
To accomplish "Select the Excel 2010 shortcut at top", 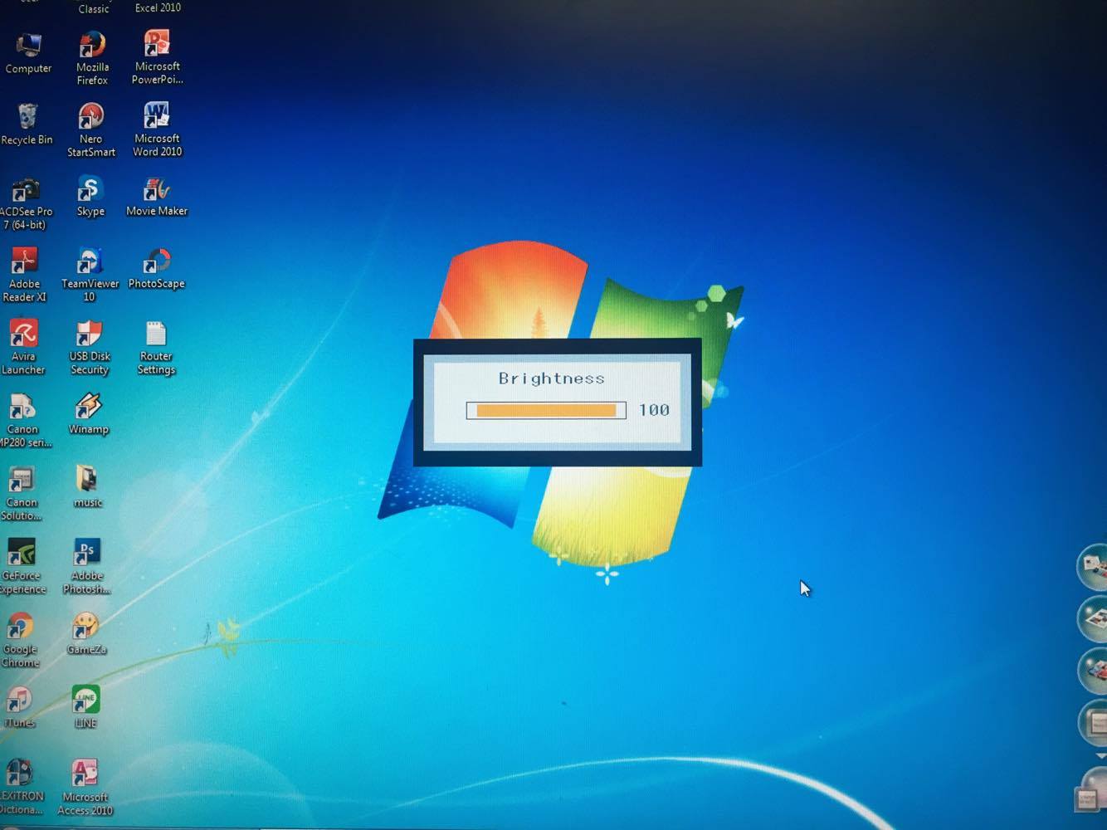I will pyautogui.click(x=158, y=7).
